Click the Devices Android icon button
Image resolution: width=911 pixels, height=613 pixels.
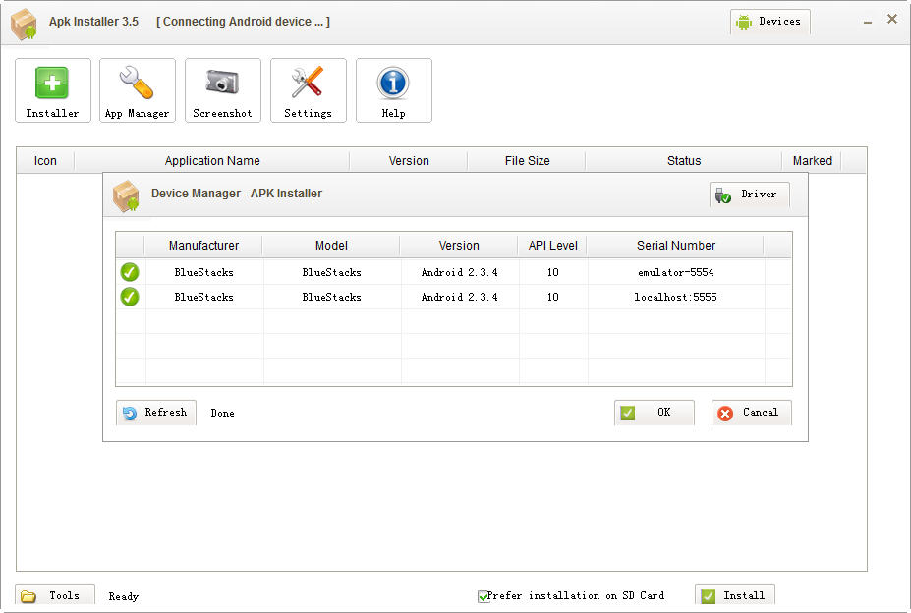coord(769,22)
